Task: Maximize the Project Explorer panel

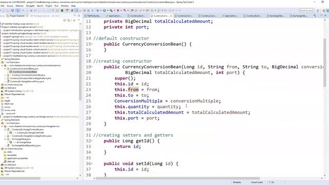Action: [x=79, y=16]
